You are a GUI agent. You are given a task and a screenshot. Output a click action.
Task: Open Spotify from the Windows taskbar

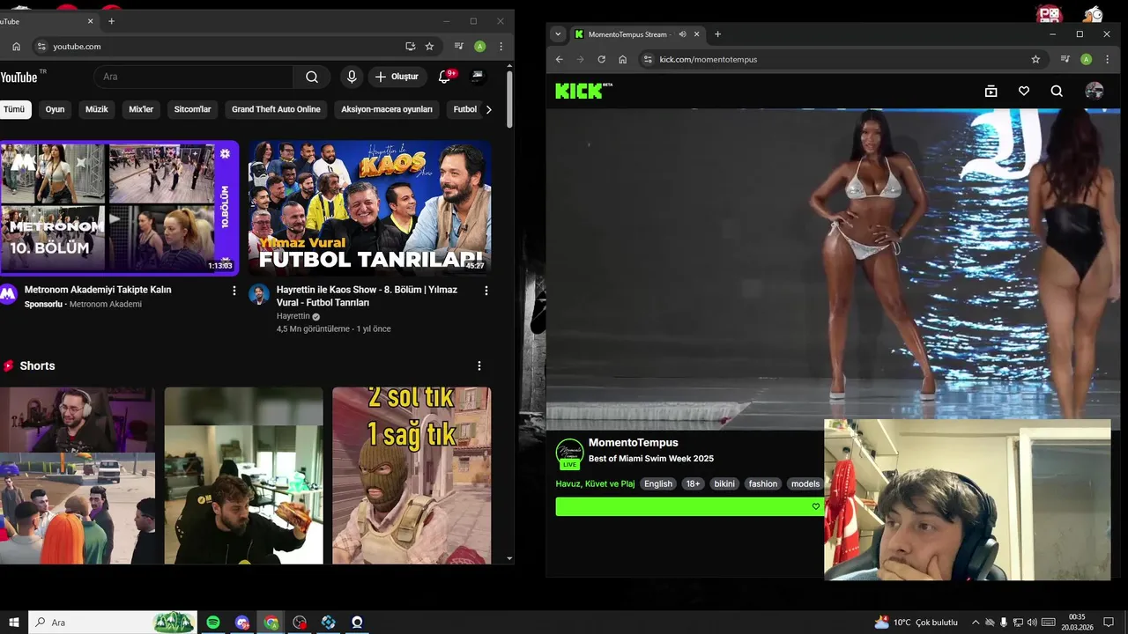point(212,623)
